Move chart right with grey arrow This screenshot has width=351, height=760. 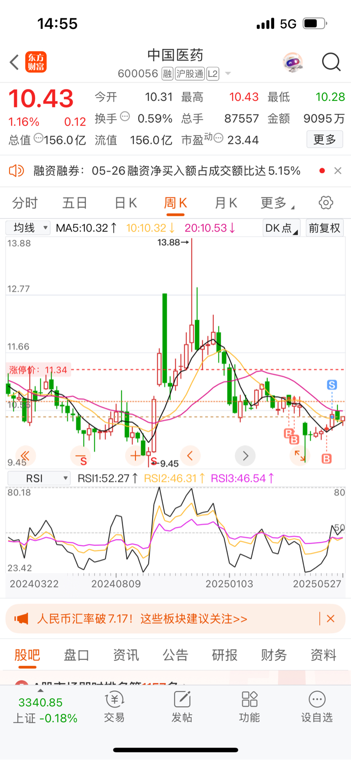pyautogui.click(x=245, y=455)
